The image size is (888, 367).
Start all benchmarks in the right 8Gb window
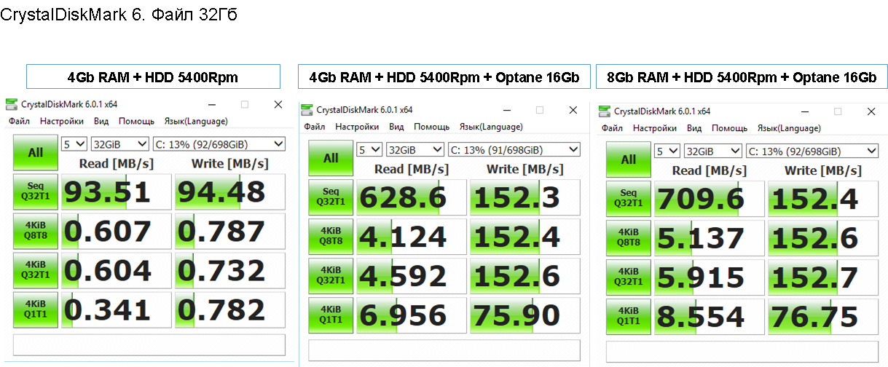click(x=629, y=159)
